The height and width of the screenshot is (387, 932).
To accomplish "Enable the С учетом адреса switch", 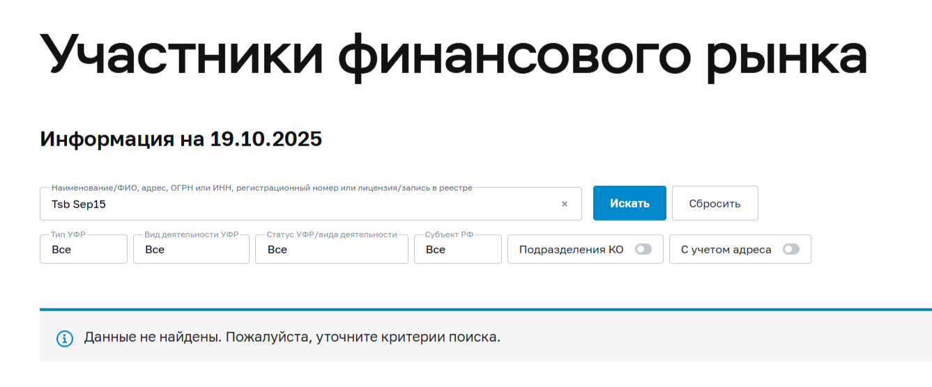I will tap(790, 249).
